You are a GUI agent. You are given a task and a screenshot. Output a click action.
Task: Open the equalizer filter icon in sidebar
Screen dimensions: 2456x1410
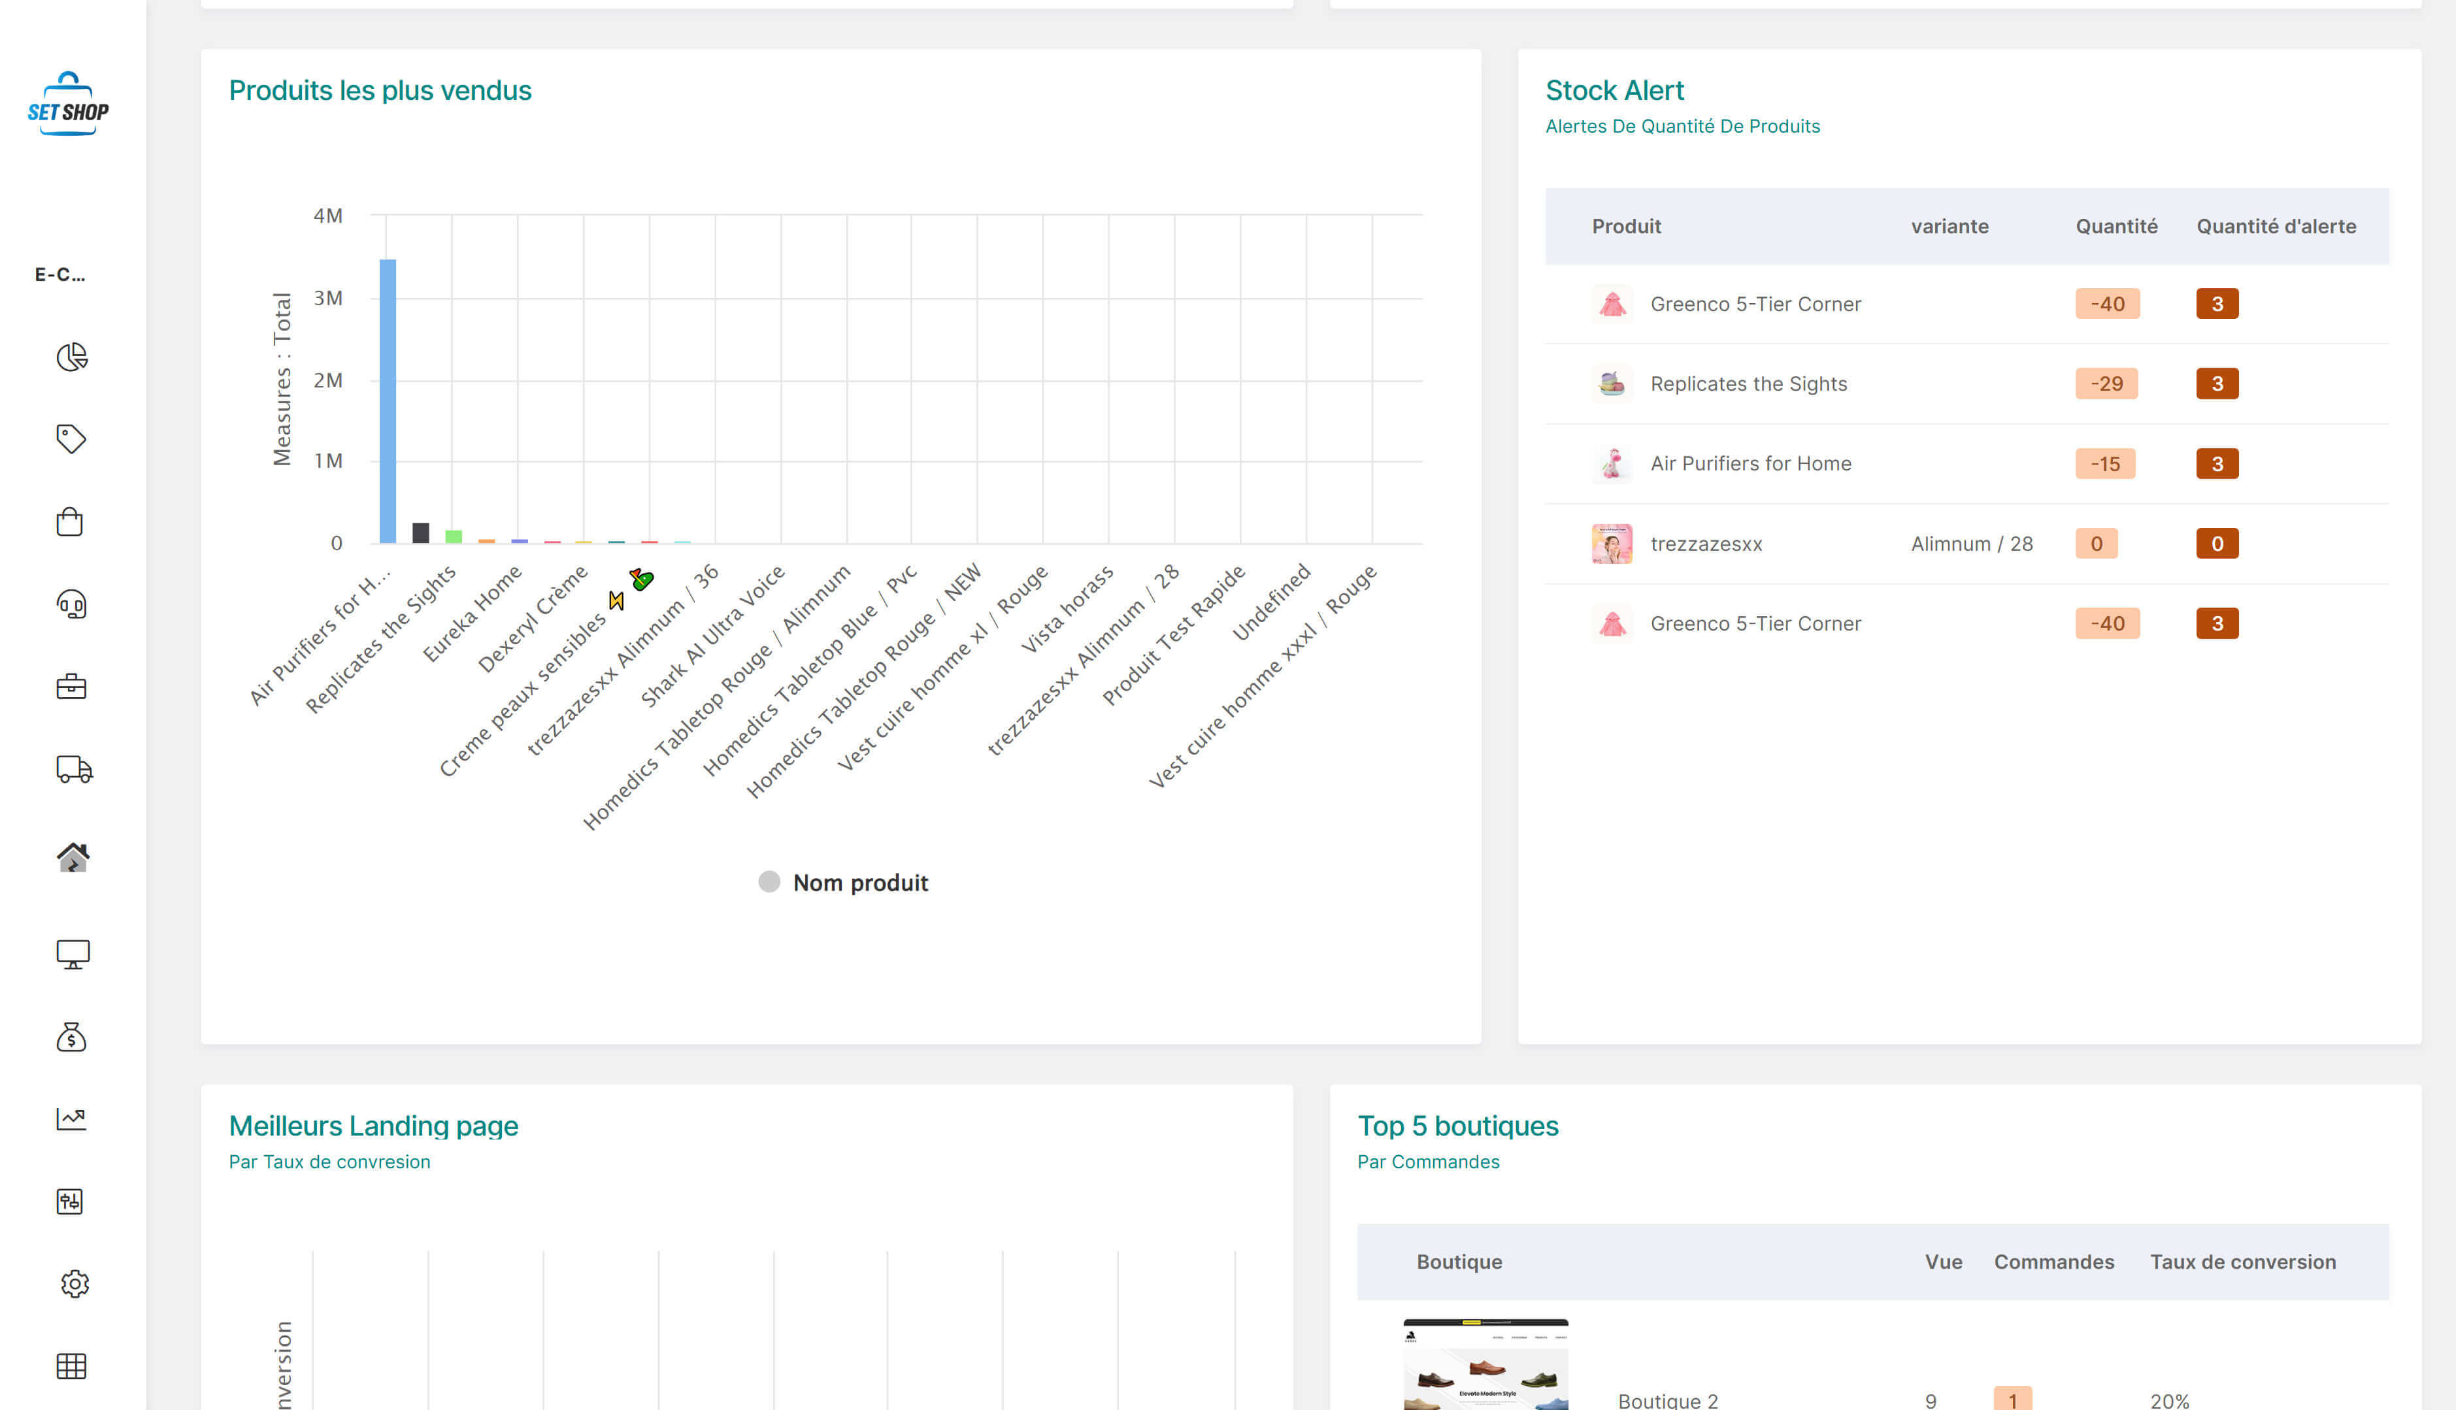(72, 1202)
